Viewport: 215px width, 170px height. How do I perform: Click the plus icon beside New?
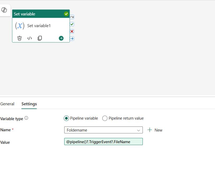pos(150,130)
